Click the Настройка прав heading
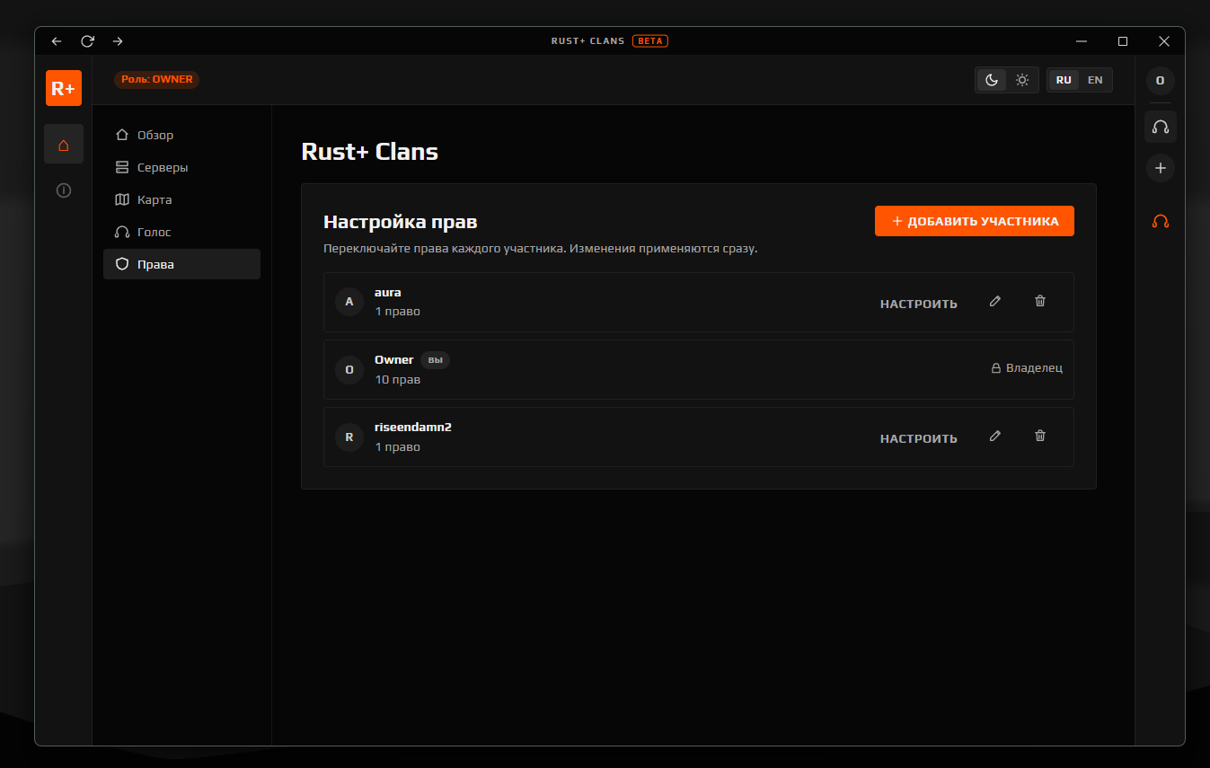The image size is (1210, 768). tap(401, 222)
